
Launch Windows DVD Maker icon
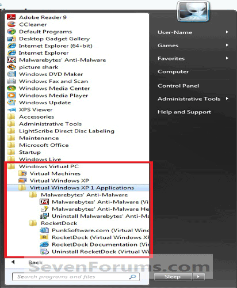click(x=12, y=74)
